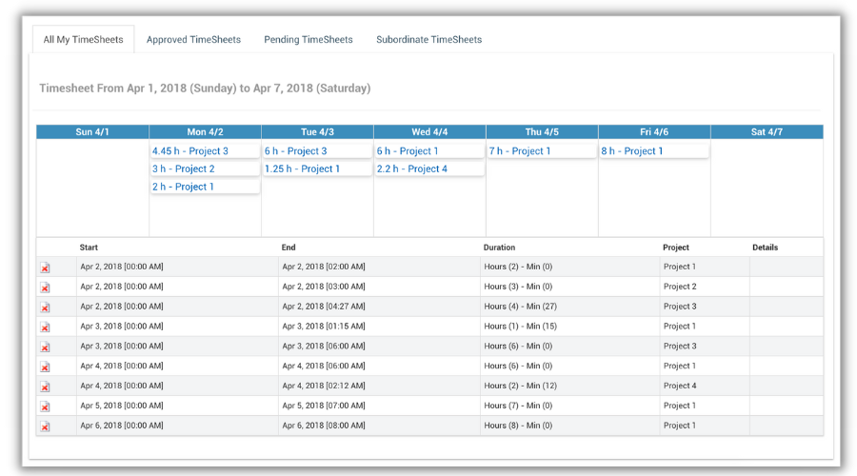Click duration Hours (1) - Min (15)
Viewport: 857px width, 476px height.
pos(520,327)
